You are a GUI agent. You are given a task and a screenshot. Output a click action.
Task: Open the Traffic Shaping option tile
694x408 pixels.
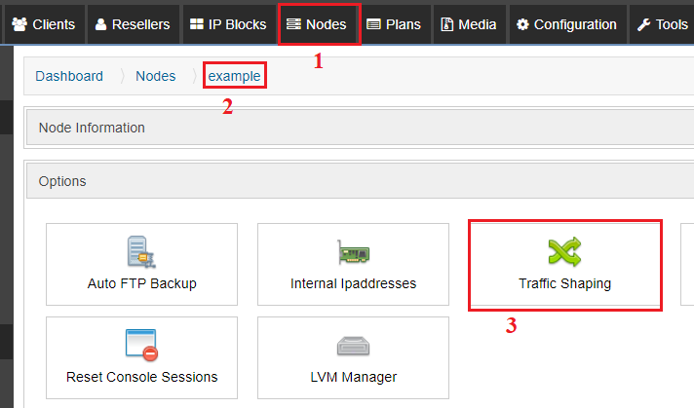[564, 264]
